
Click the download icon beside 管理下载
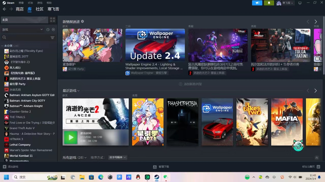[x=155, y=167]
